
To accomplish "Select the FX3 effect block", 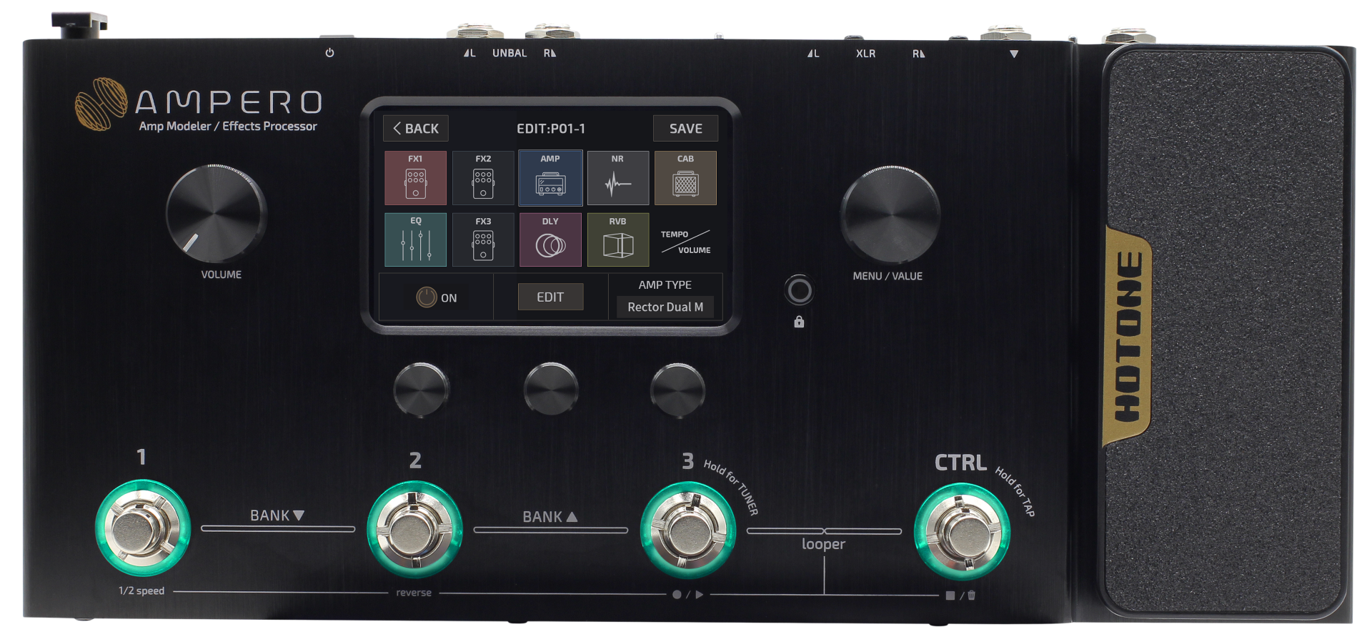I will [x=483, y=239].
